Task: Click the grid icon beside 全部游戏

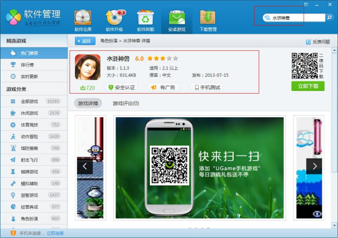Action: pos(13,101)
